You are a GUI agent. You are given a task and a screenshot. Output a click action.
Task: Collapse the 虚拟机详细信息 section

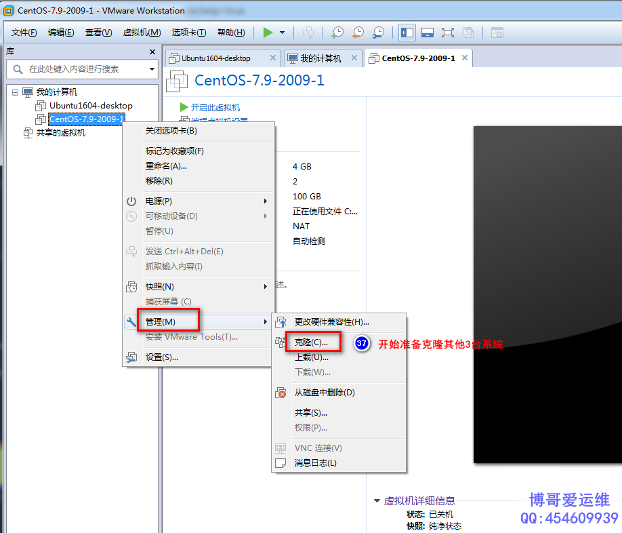(x=377, y=501)
